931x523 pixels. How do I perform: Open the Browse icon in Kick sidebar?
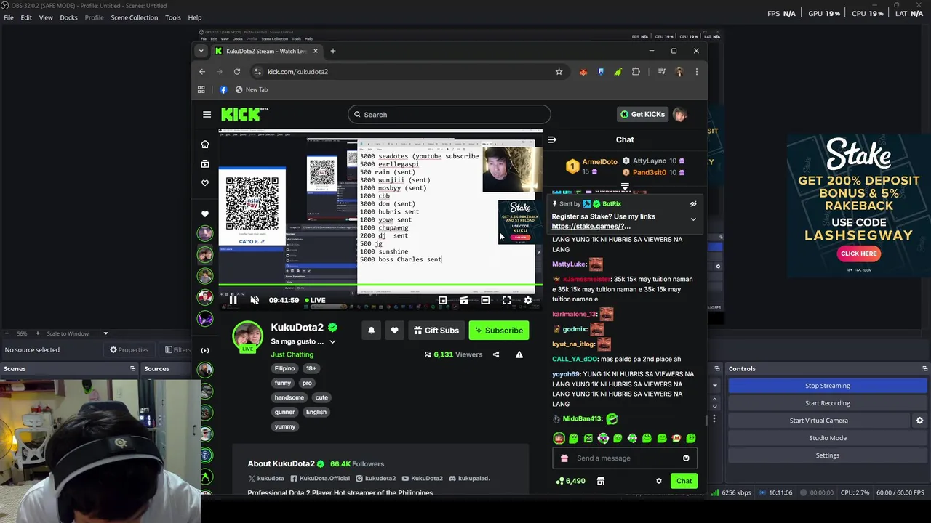[205, 163]
